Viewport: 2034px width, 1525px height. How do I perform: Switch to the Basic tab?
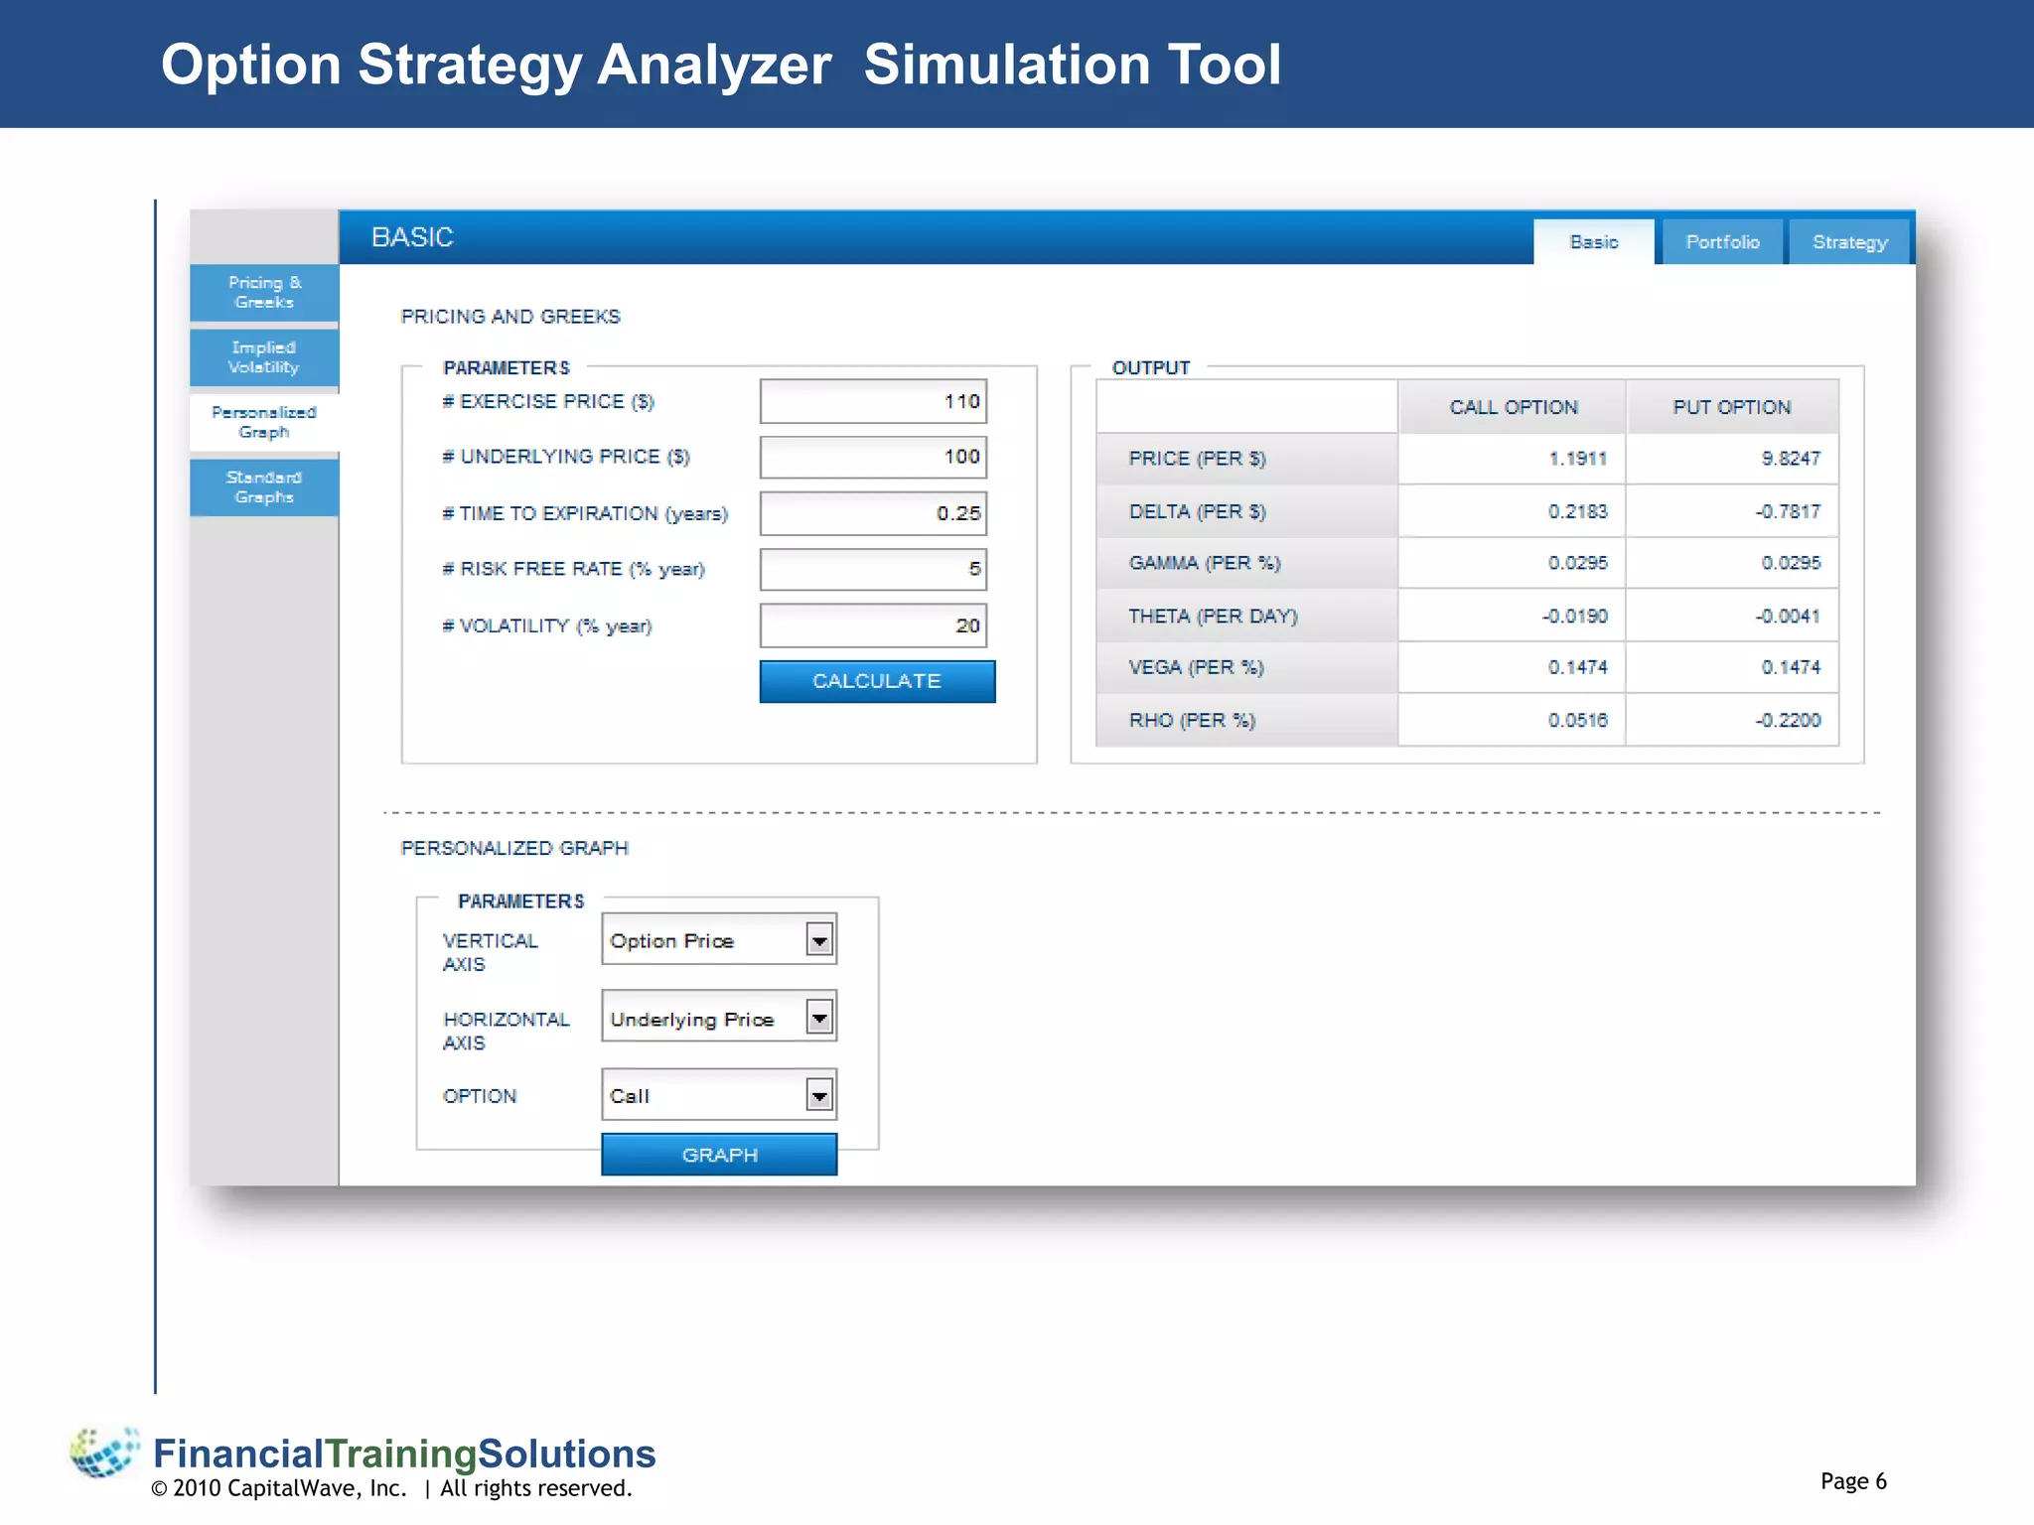point(1594,242)
